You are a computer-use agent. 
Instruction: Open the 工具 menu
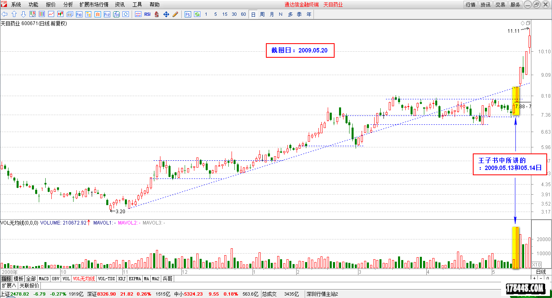137,4
